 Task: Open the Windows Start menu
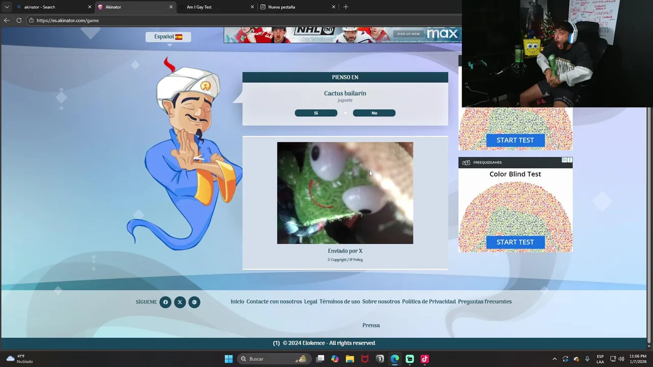229,359
